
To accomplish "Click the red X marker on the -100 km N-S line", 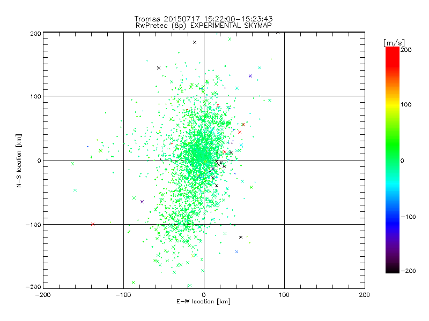I will coord(93,224).
